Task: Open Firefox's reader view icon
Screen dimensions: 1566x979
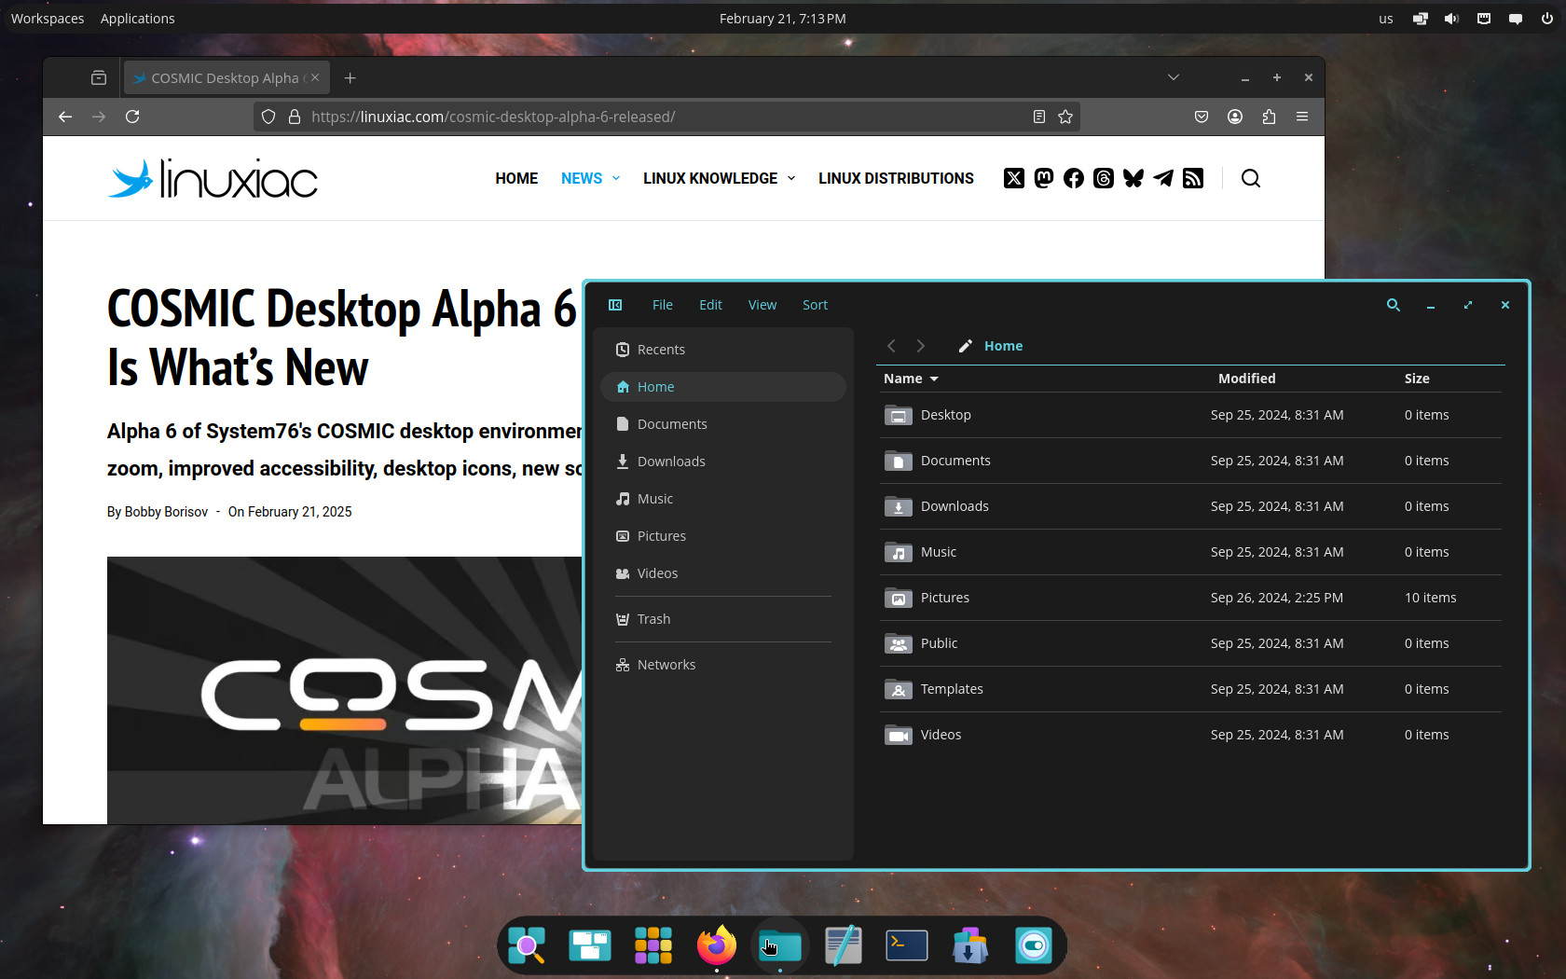Action: pos(1039,117)
